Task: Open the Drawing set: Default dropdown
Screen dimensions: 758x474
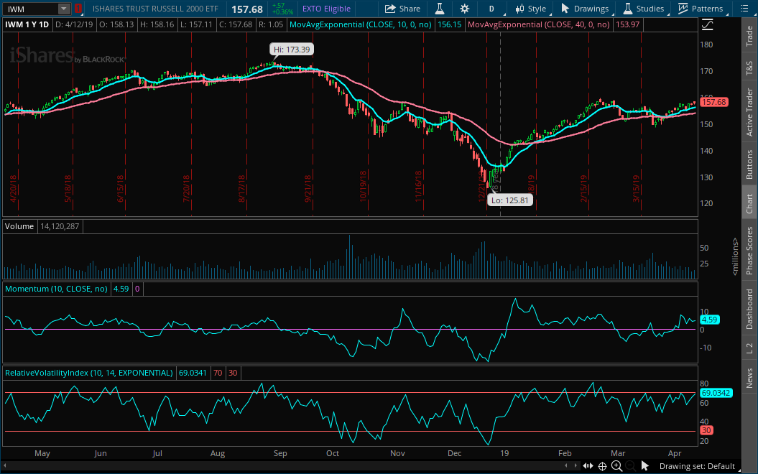Action: click(700, 466)
